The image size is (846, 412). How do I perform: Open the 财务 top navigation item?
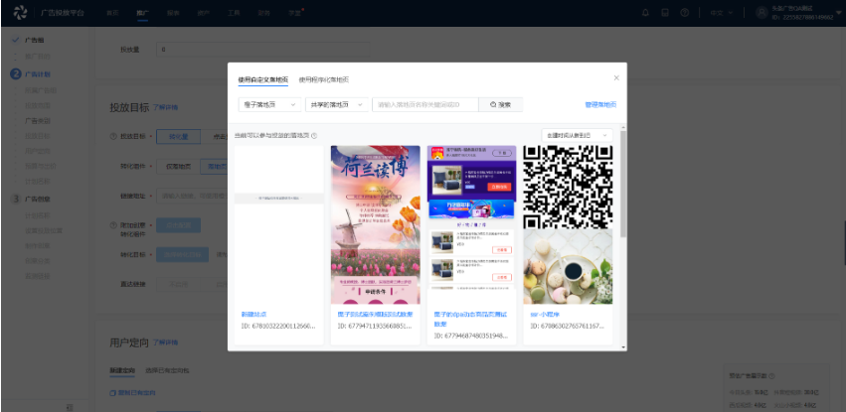point(263,13)
